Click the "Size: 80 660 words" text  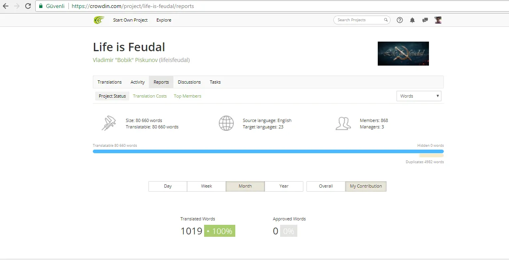coord(144,120)
